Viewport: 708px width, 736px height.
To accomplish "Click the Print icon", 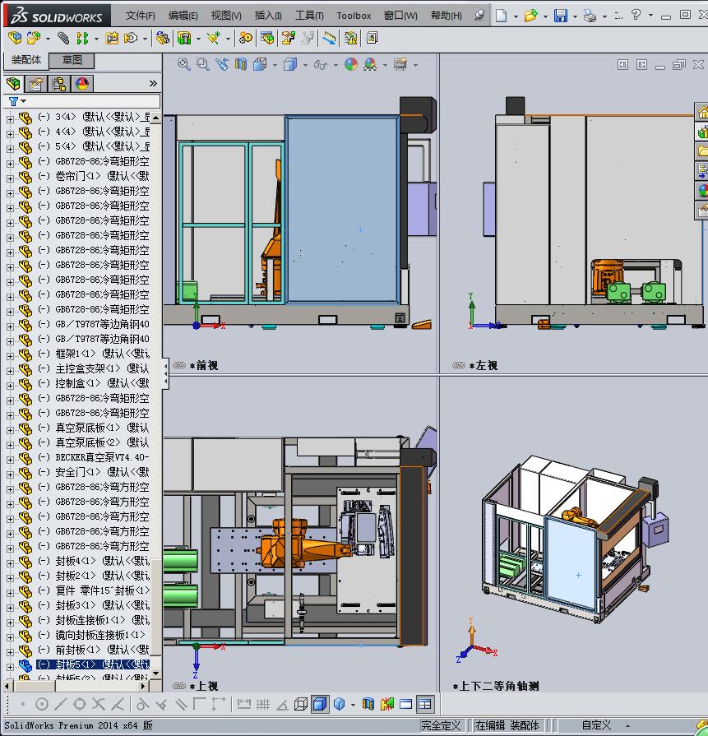I will click(x=590, y=16).
